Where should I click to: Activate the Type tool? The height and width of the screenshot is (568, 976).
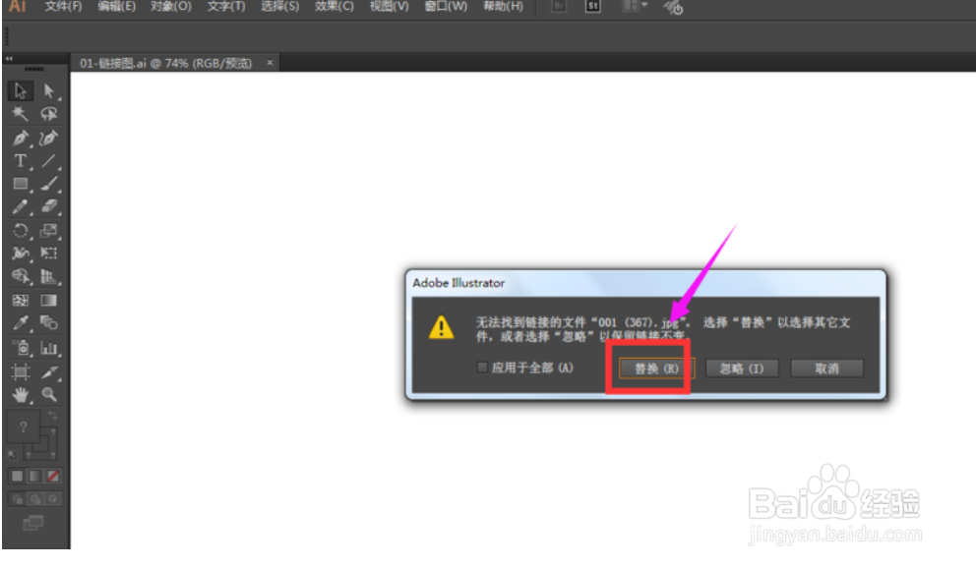(x=20, y=161)
